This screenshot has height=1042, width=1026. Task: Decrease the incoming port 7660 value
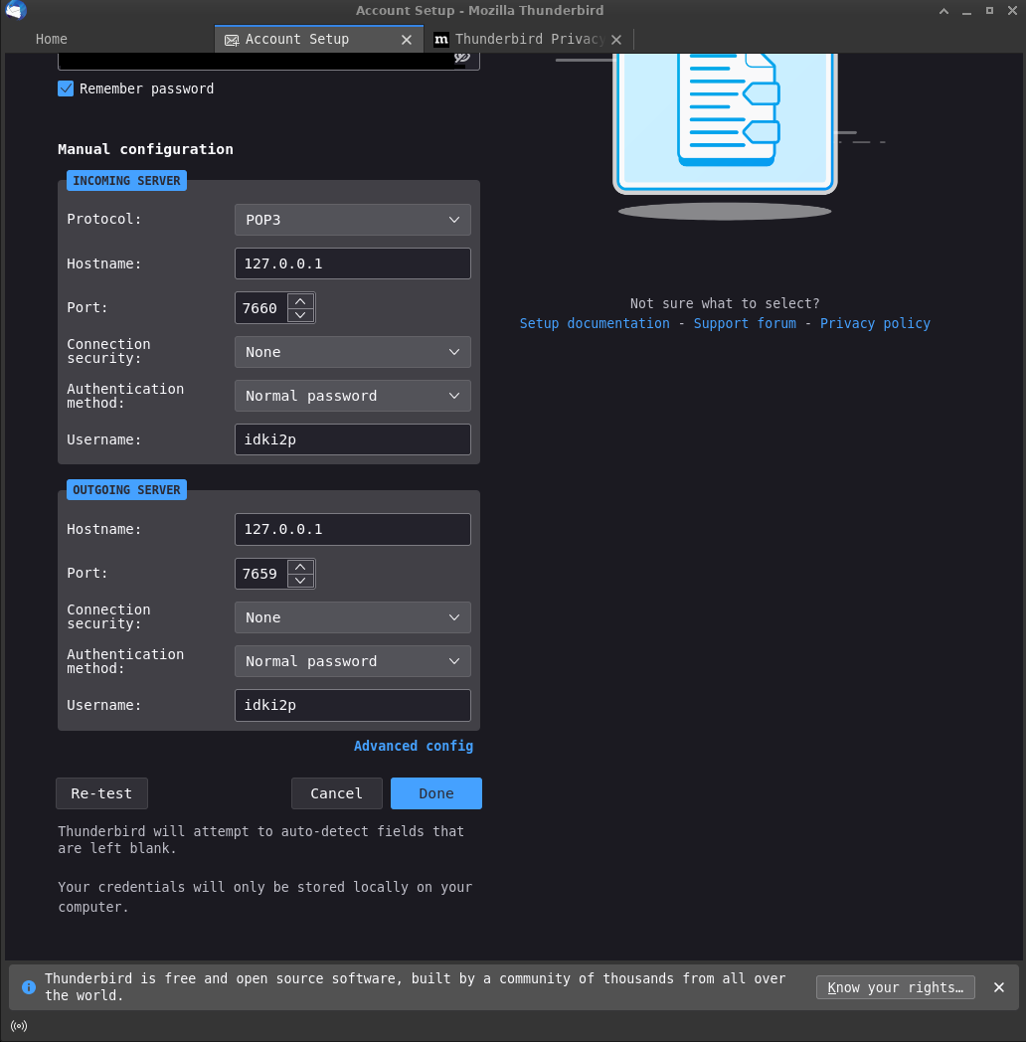300,315
